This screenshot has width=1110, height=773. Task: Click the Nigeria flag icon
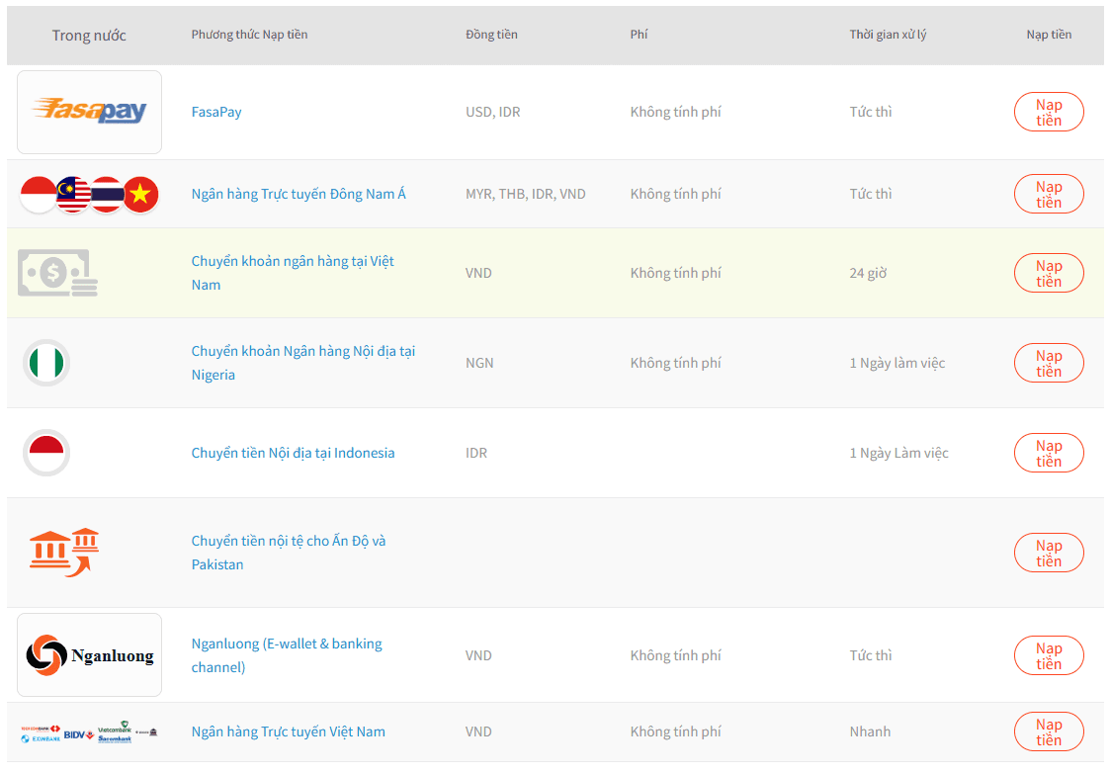pos(46,363)
